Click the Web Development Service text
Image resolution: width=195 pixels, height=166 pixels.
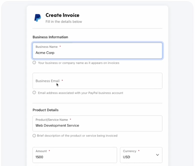(x=57, y=125)
